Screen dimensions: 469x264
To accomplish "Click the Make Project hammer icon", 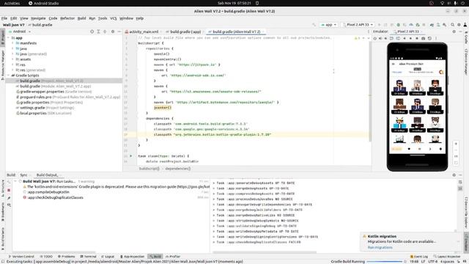I will [314, 25].
